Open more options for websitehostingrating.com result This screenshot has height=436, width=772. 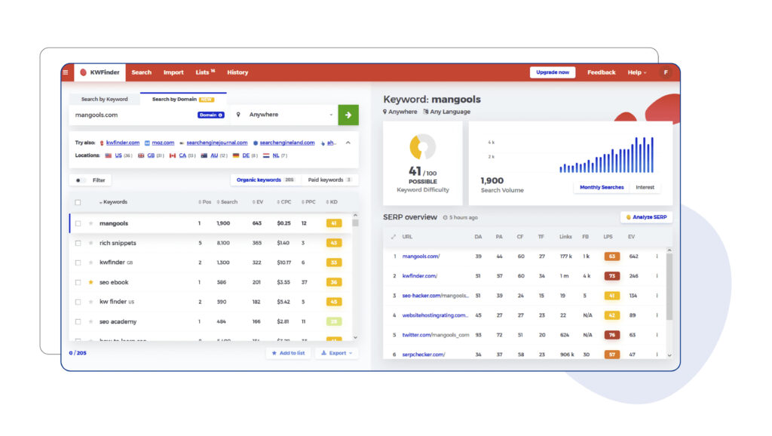657,315
